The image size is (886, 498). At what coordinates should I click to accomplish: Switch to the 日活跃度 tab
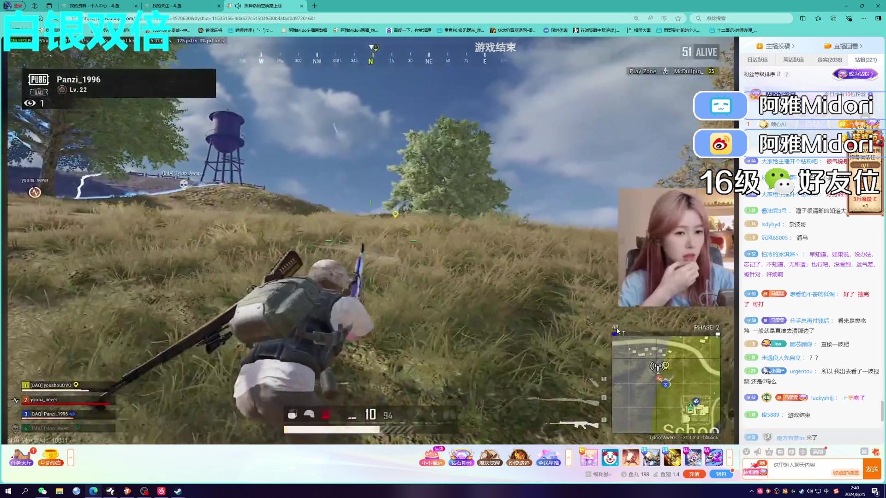758,59
